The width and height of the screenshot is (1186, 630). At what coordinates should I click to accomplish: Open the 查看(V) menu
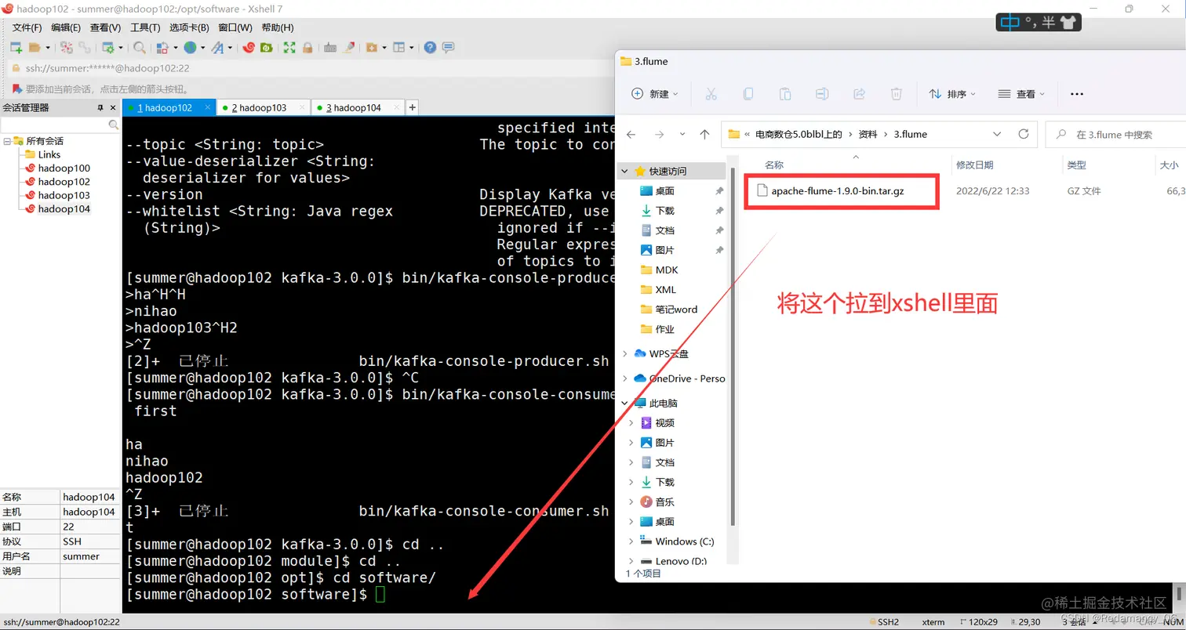105,27
